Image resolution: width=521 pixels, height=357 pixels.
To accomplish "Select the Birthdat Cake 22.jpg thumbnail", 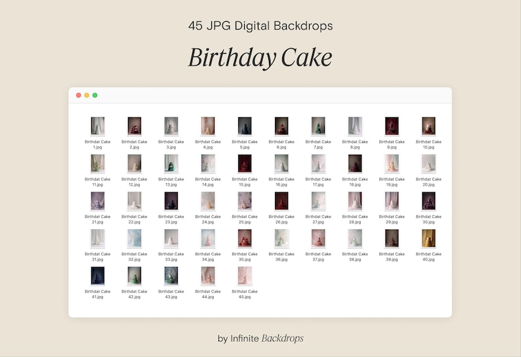I will tap(135, 201).
